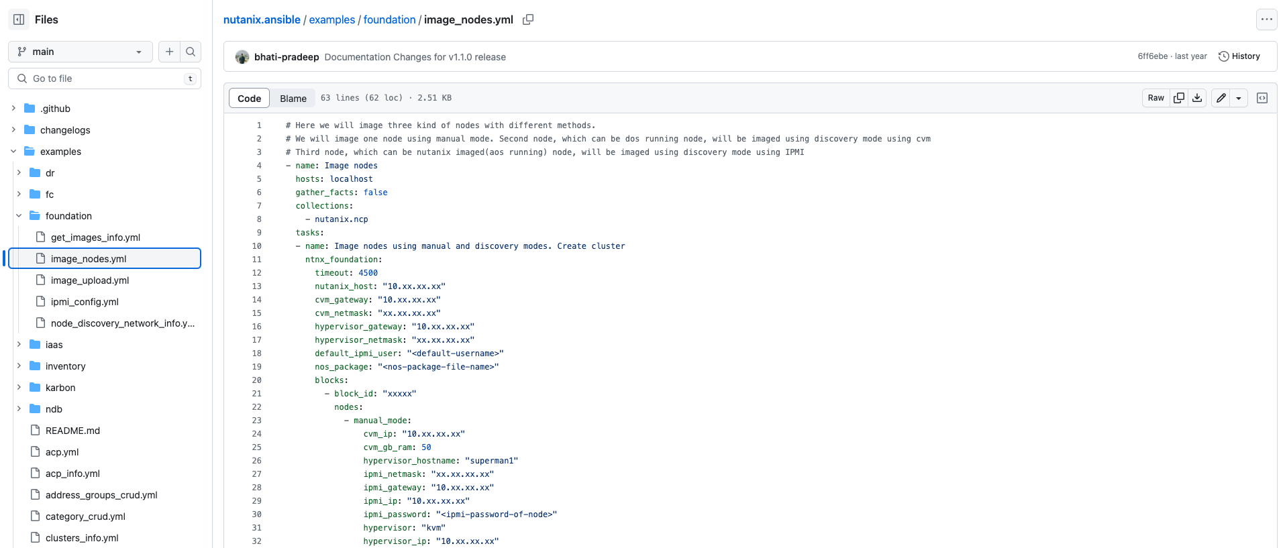Click the karbon folder icon
Screen dimensions: 1285x548
click(x=35, y=387)
